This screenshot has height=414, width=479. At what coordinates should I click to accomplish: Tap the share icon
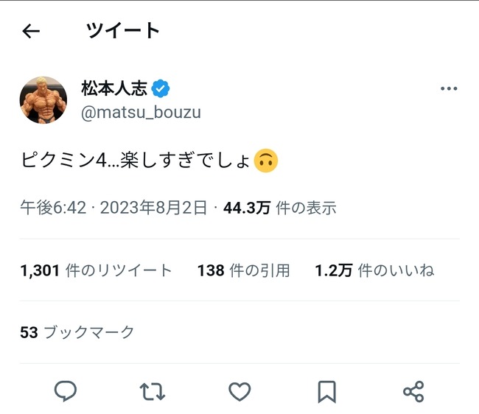tap(413, 391)
